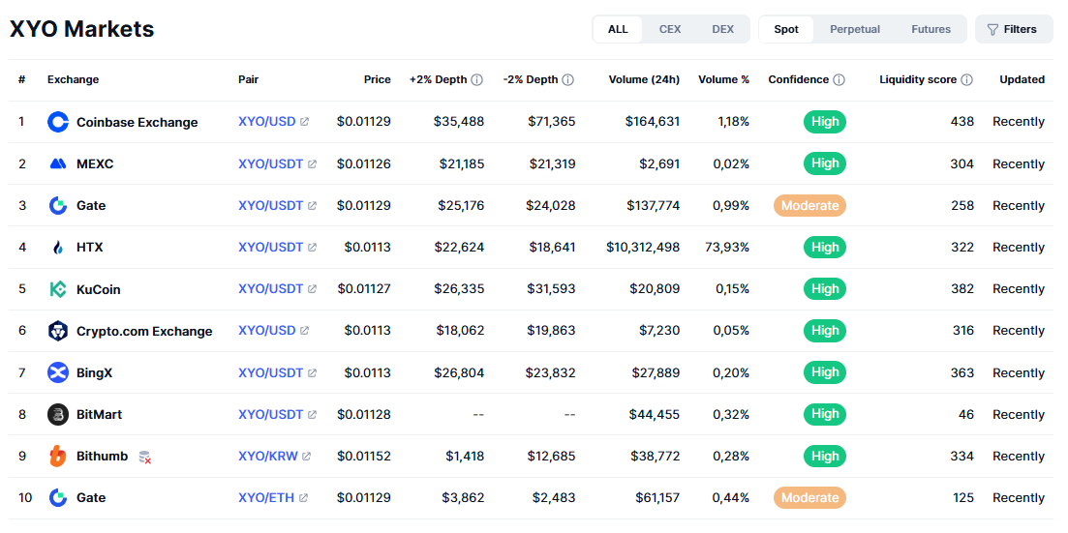
Task: Sort by the Pair column header
Action: pos(249,79)
